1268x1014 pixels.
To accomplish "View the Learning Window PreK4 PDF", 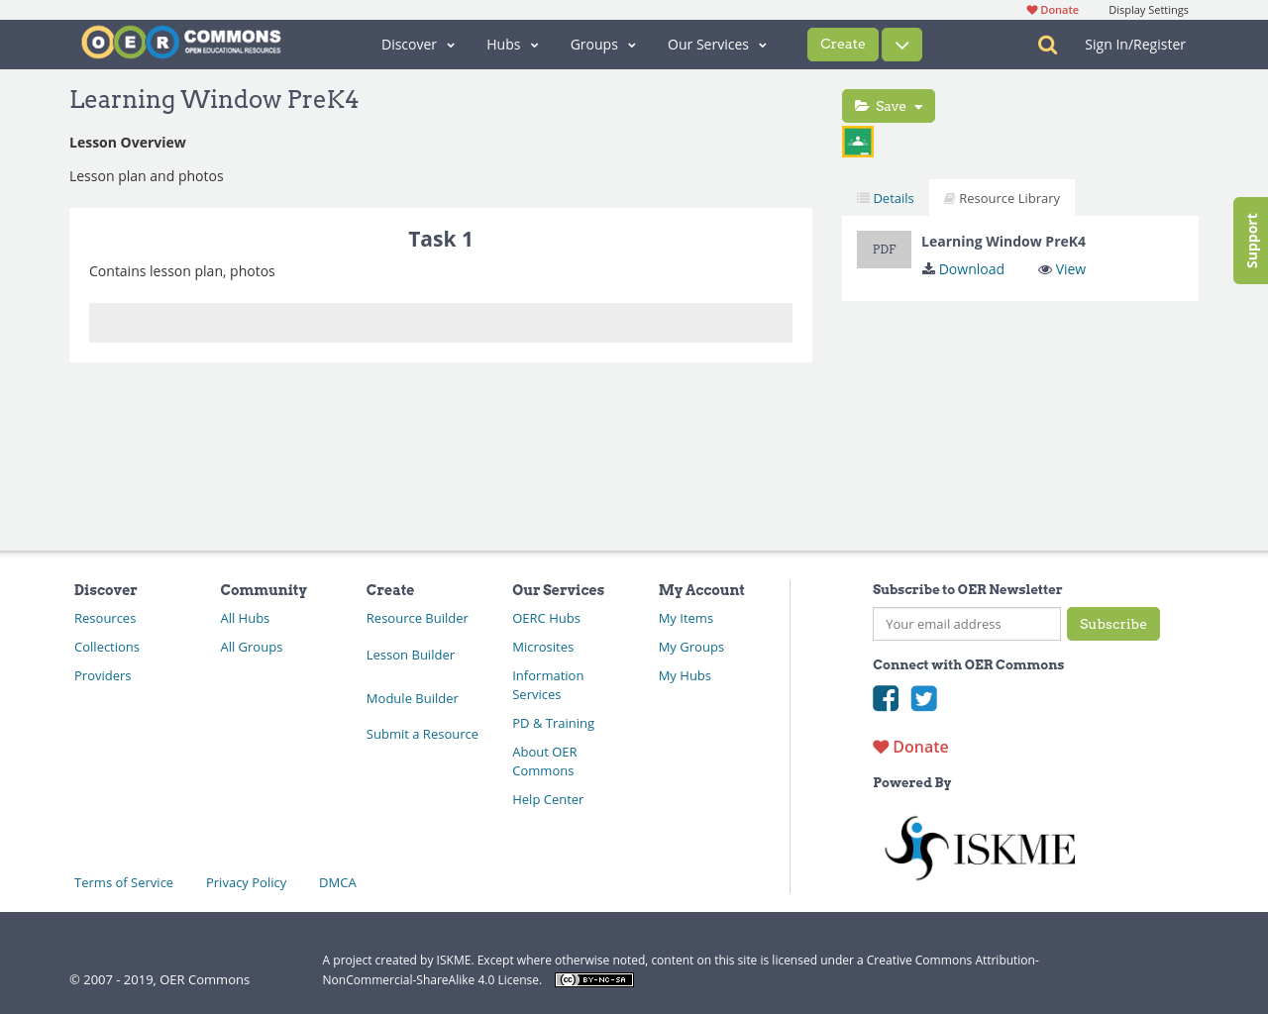I will click(1062, 269).
